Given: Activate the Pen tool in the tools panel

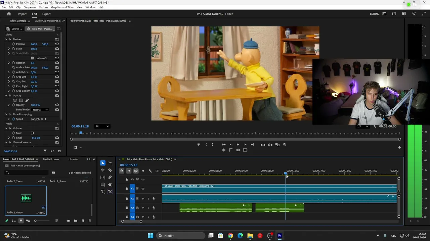Looking at the screenshot, I should click(x=110, y=177).
